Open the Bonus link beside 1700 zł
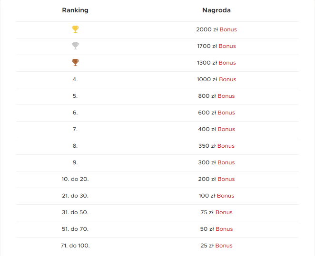The width and height of the screenshot is (315, 256). (227, 46)
